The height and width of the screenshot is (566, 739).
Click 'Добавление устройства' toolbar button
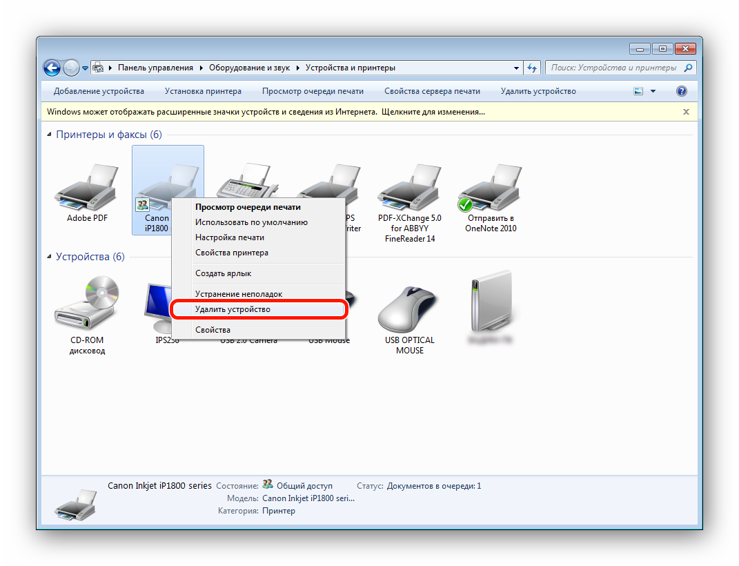point(99,91)
